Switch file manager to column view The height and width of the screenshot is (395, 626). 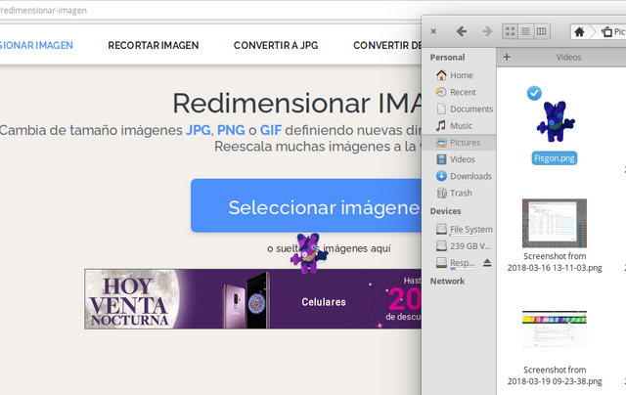542,31
